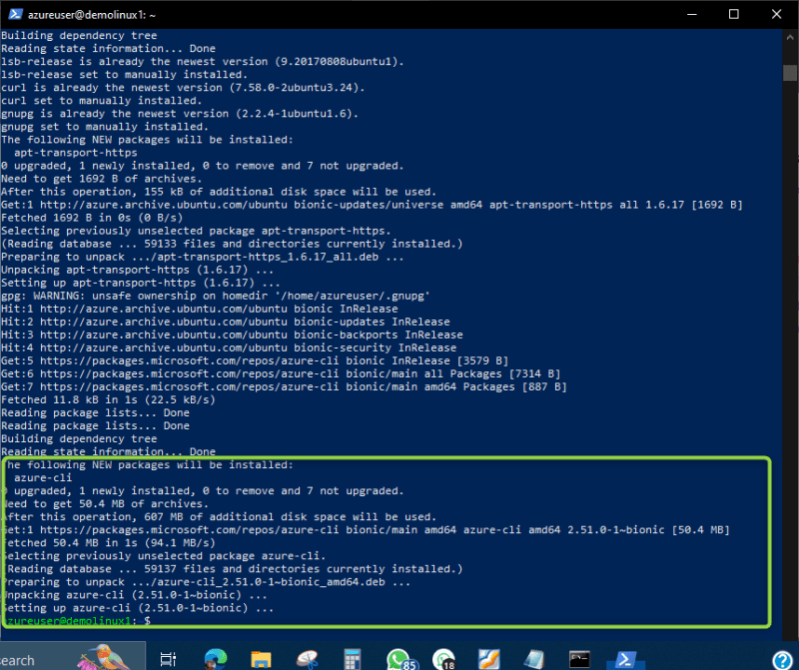Click 'gnupg set to manually installed' line
Viewport: 799px width, 670px height.
point(105,127)
